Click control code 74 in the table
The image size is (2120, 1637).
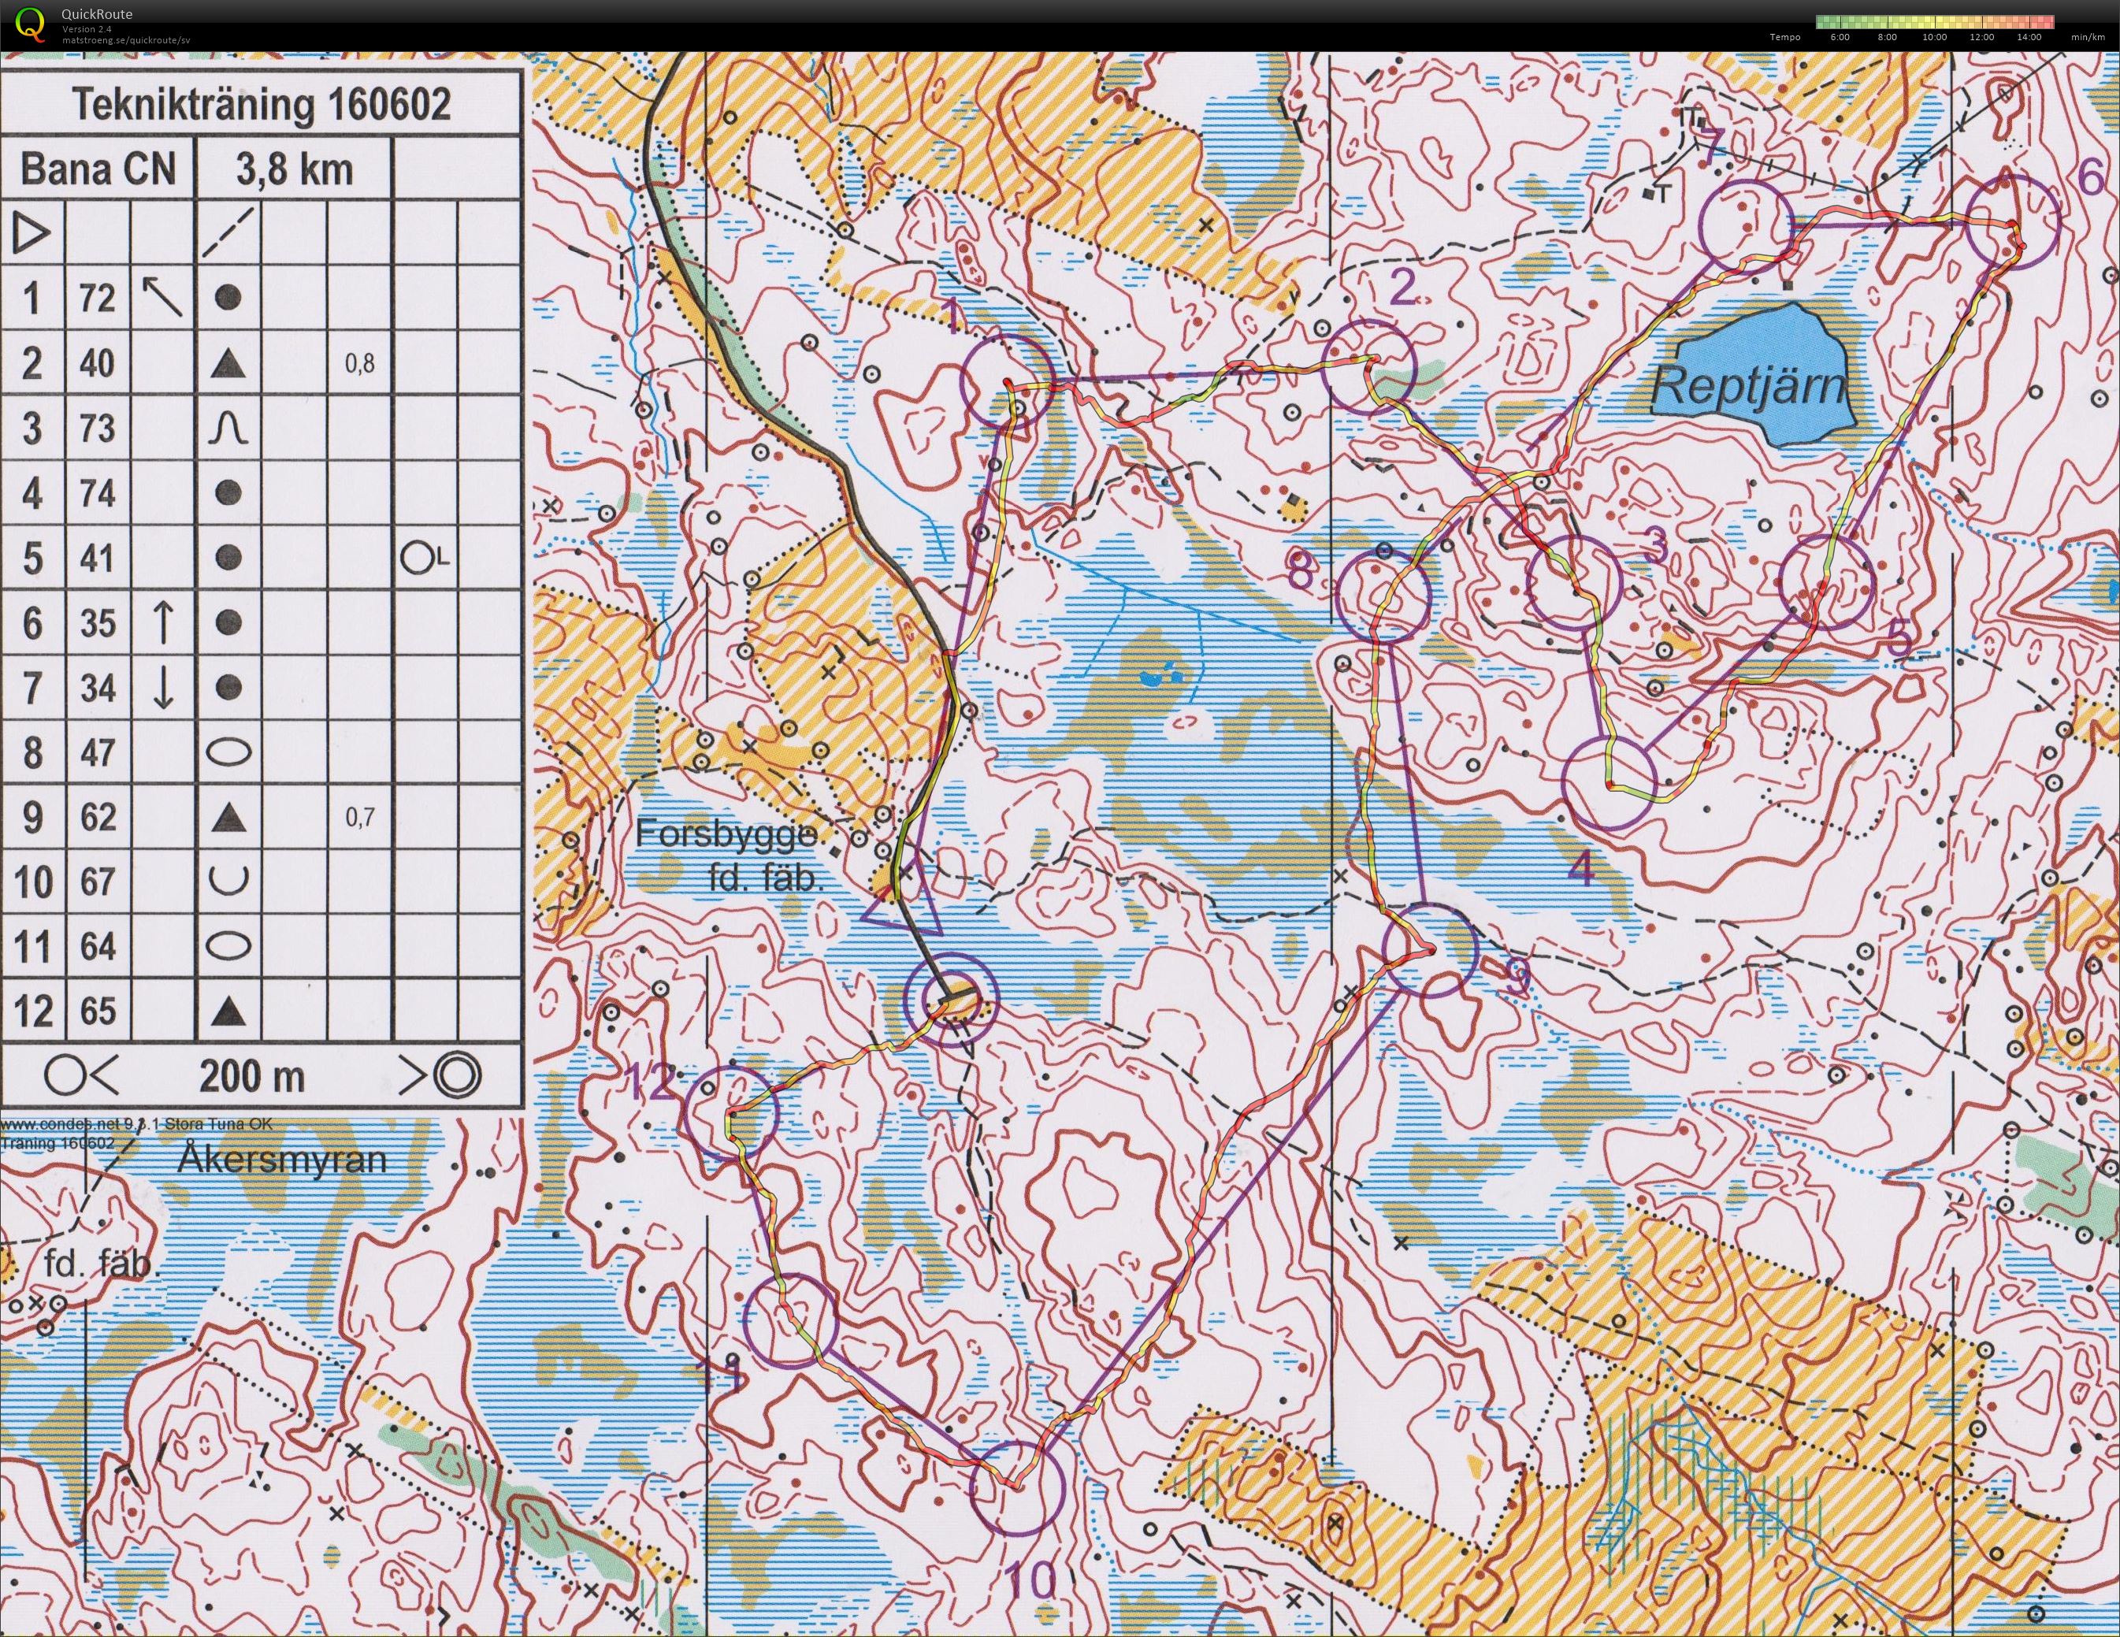coord(97,493)
